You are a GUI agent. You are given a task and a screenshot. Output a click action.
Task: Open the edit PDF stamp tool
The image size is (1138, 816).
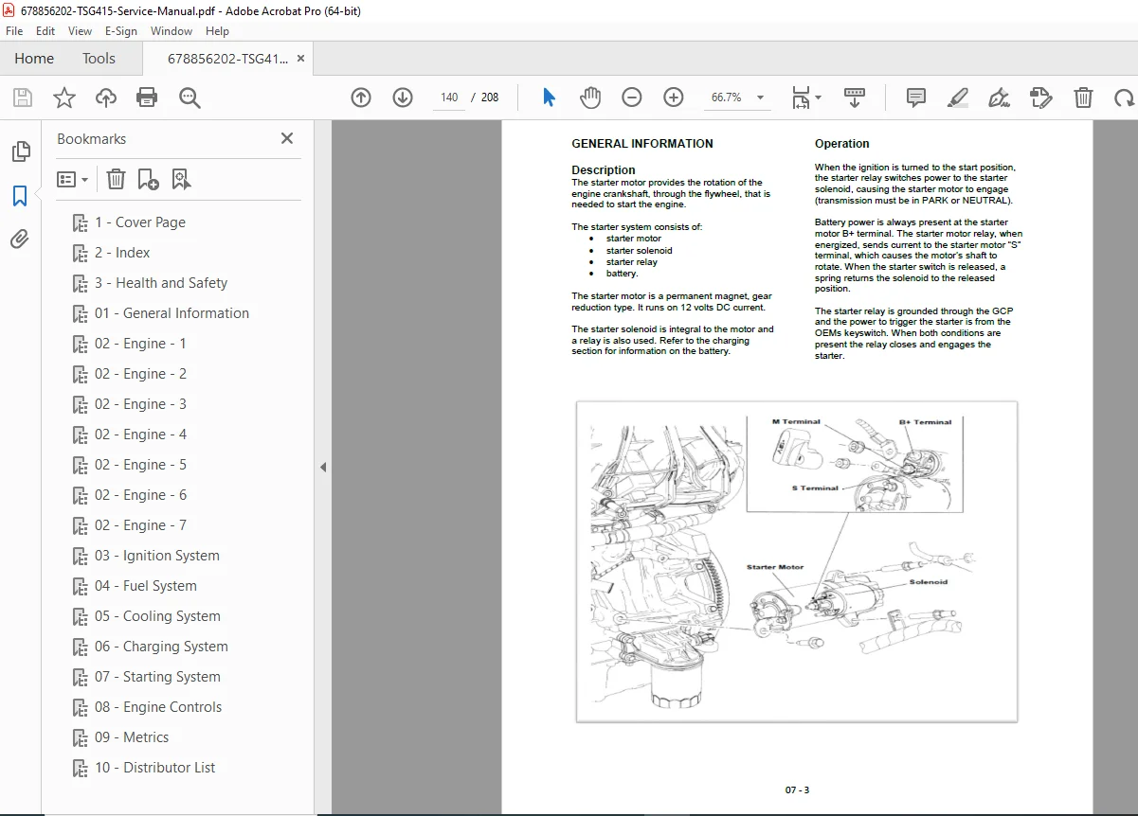tap(1040, 98)
